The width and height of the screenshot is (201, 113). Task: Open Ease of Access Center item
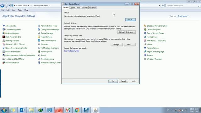point(154,33)
